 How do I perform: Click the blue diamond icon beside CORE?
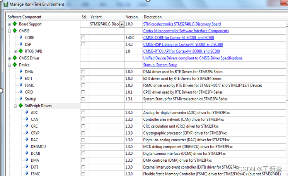pyautogui.click(x=21, y=37)
